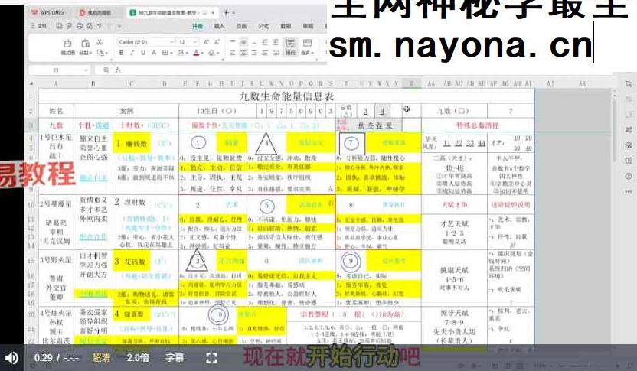Select the 插入 ribbon tab
This screenshot has height=371, width=637.
220,26
